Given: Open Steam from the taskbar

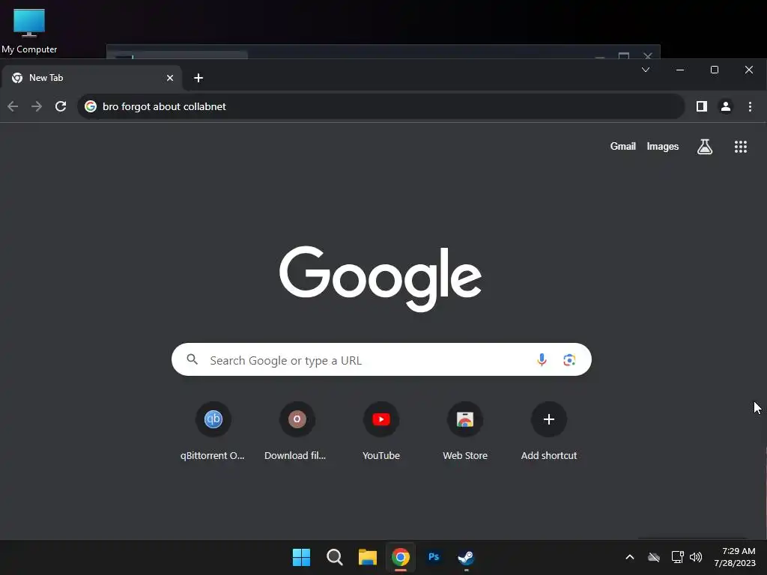Looking at the screenshot, I should (x=466, y=557).
